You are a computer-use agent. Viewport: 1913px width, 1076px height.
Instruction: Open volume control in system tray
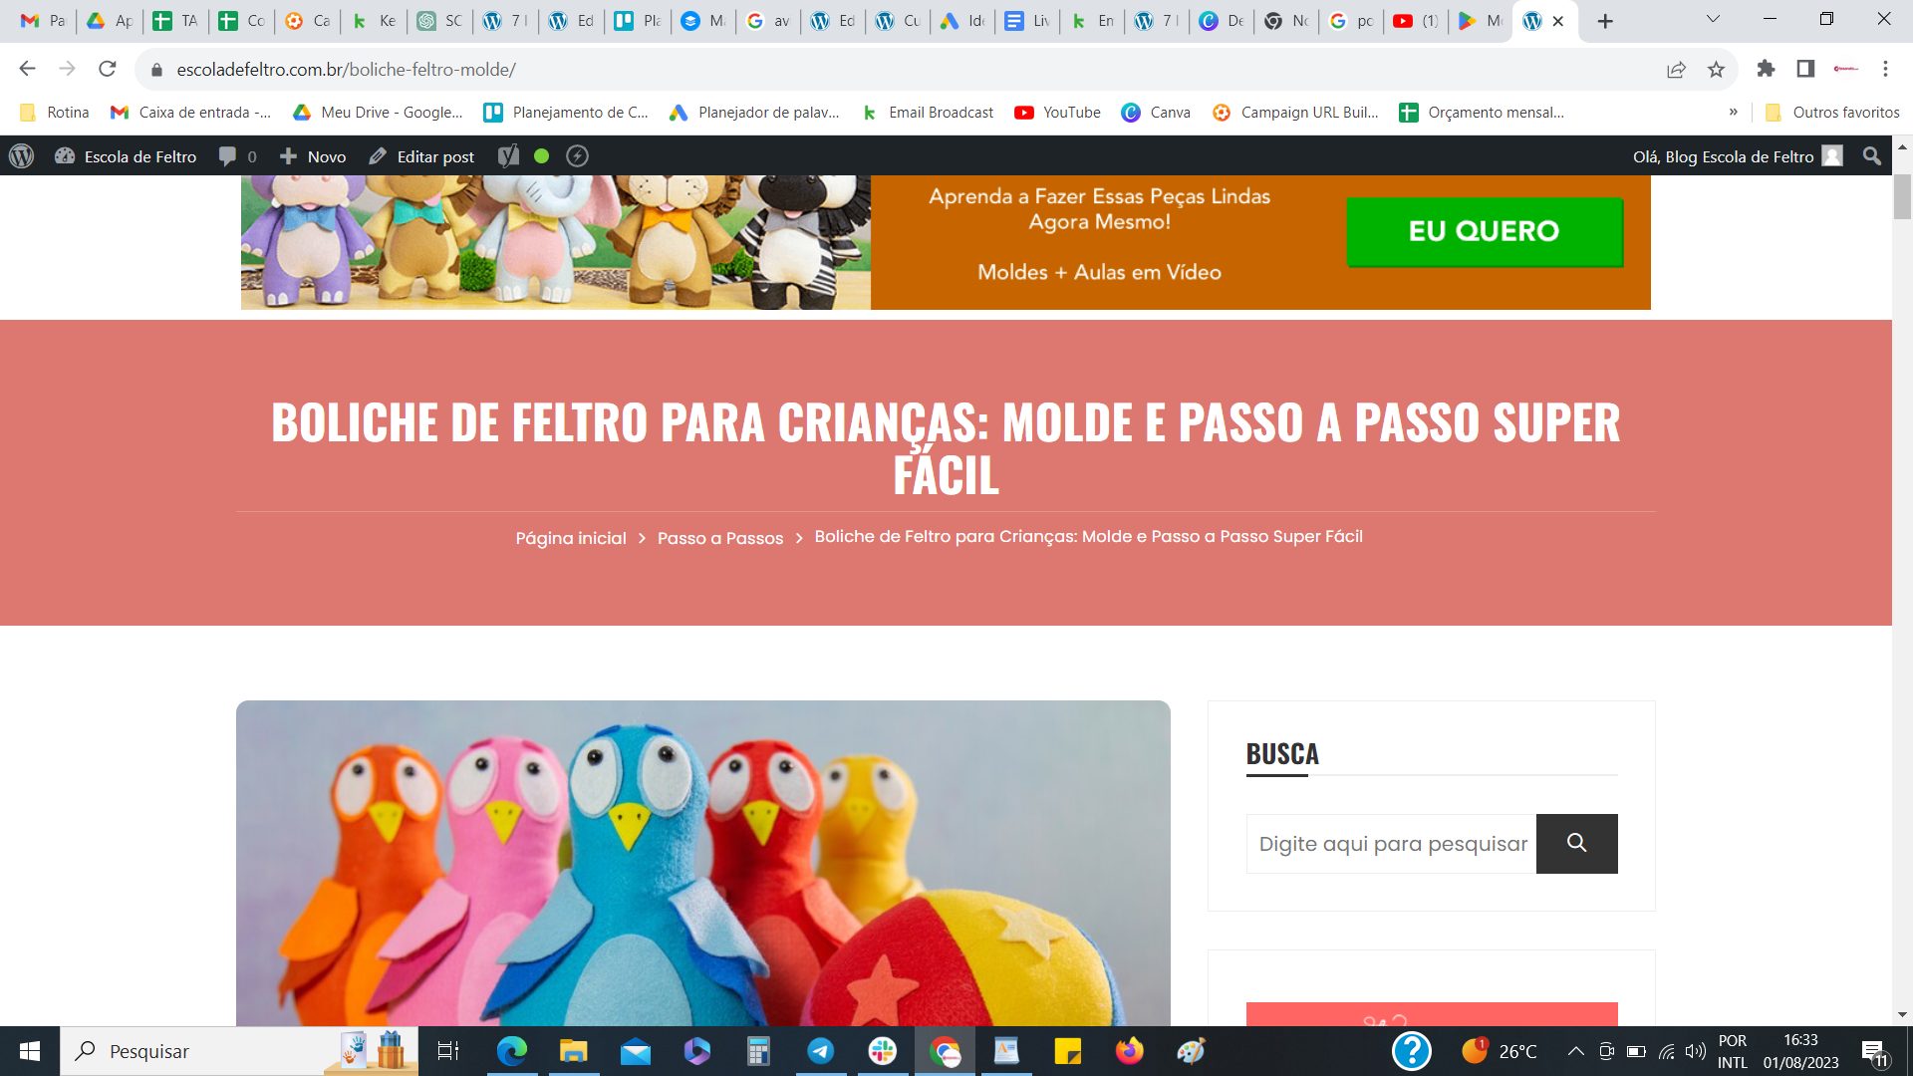(1695, 1051)
